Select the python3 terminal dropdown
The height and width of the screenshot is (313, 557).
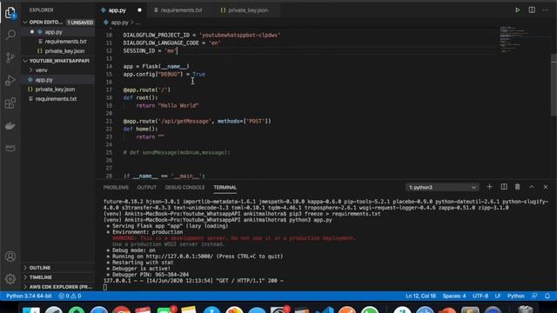(442, 188)
